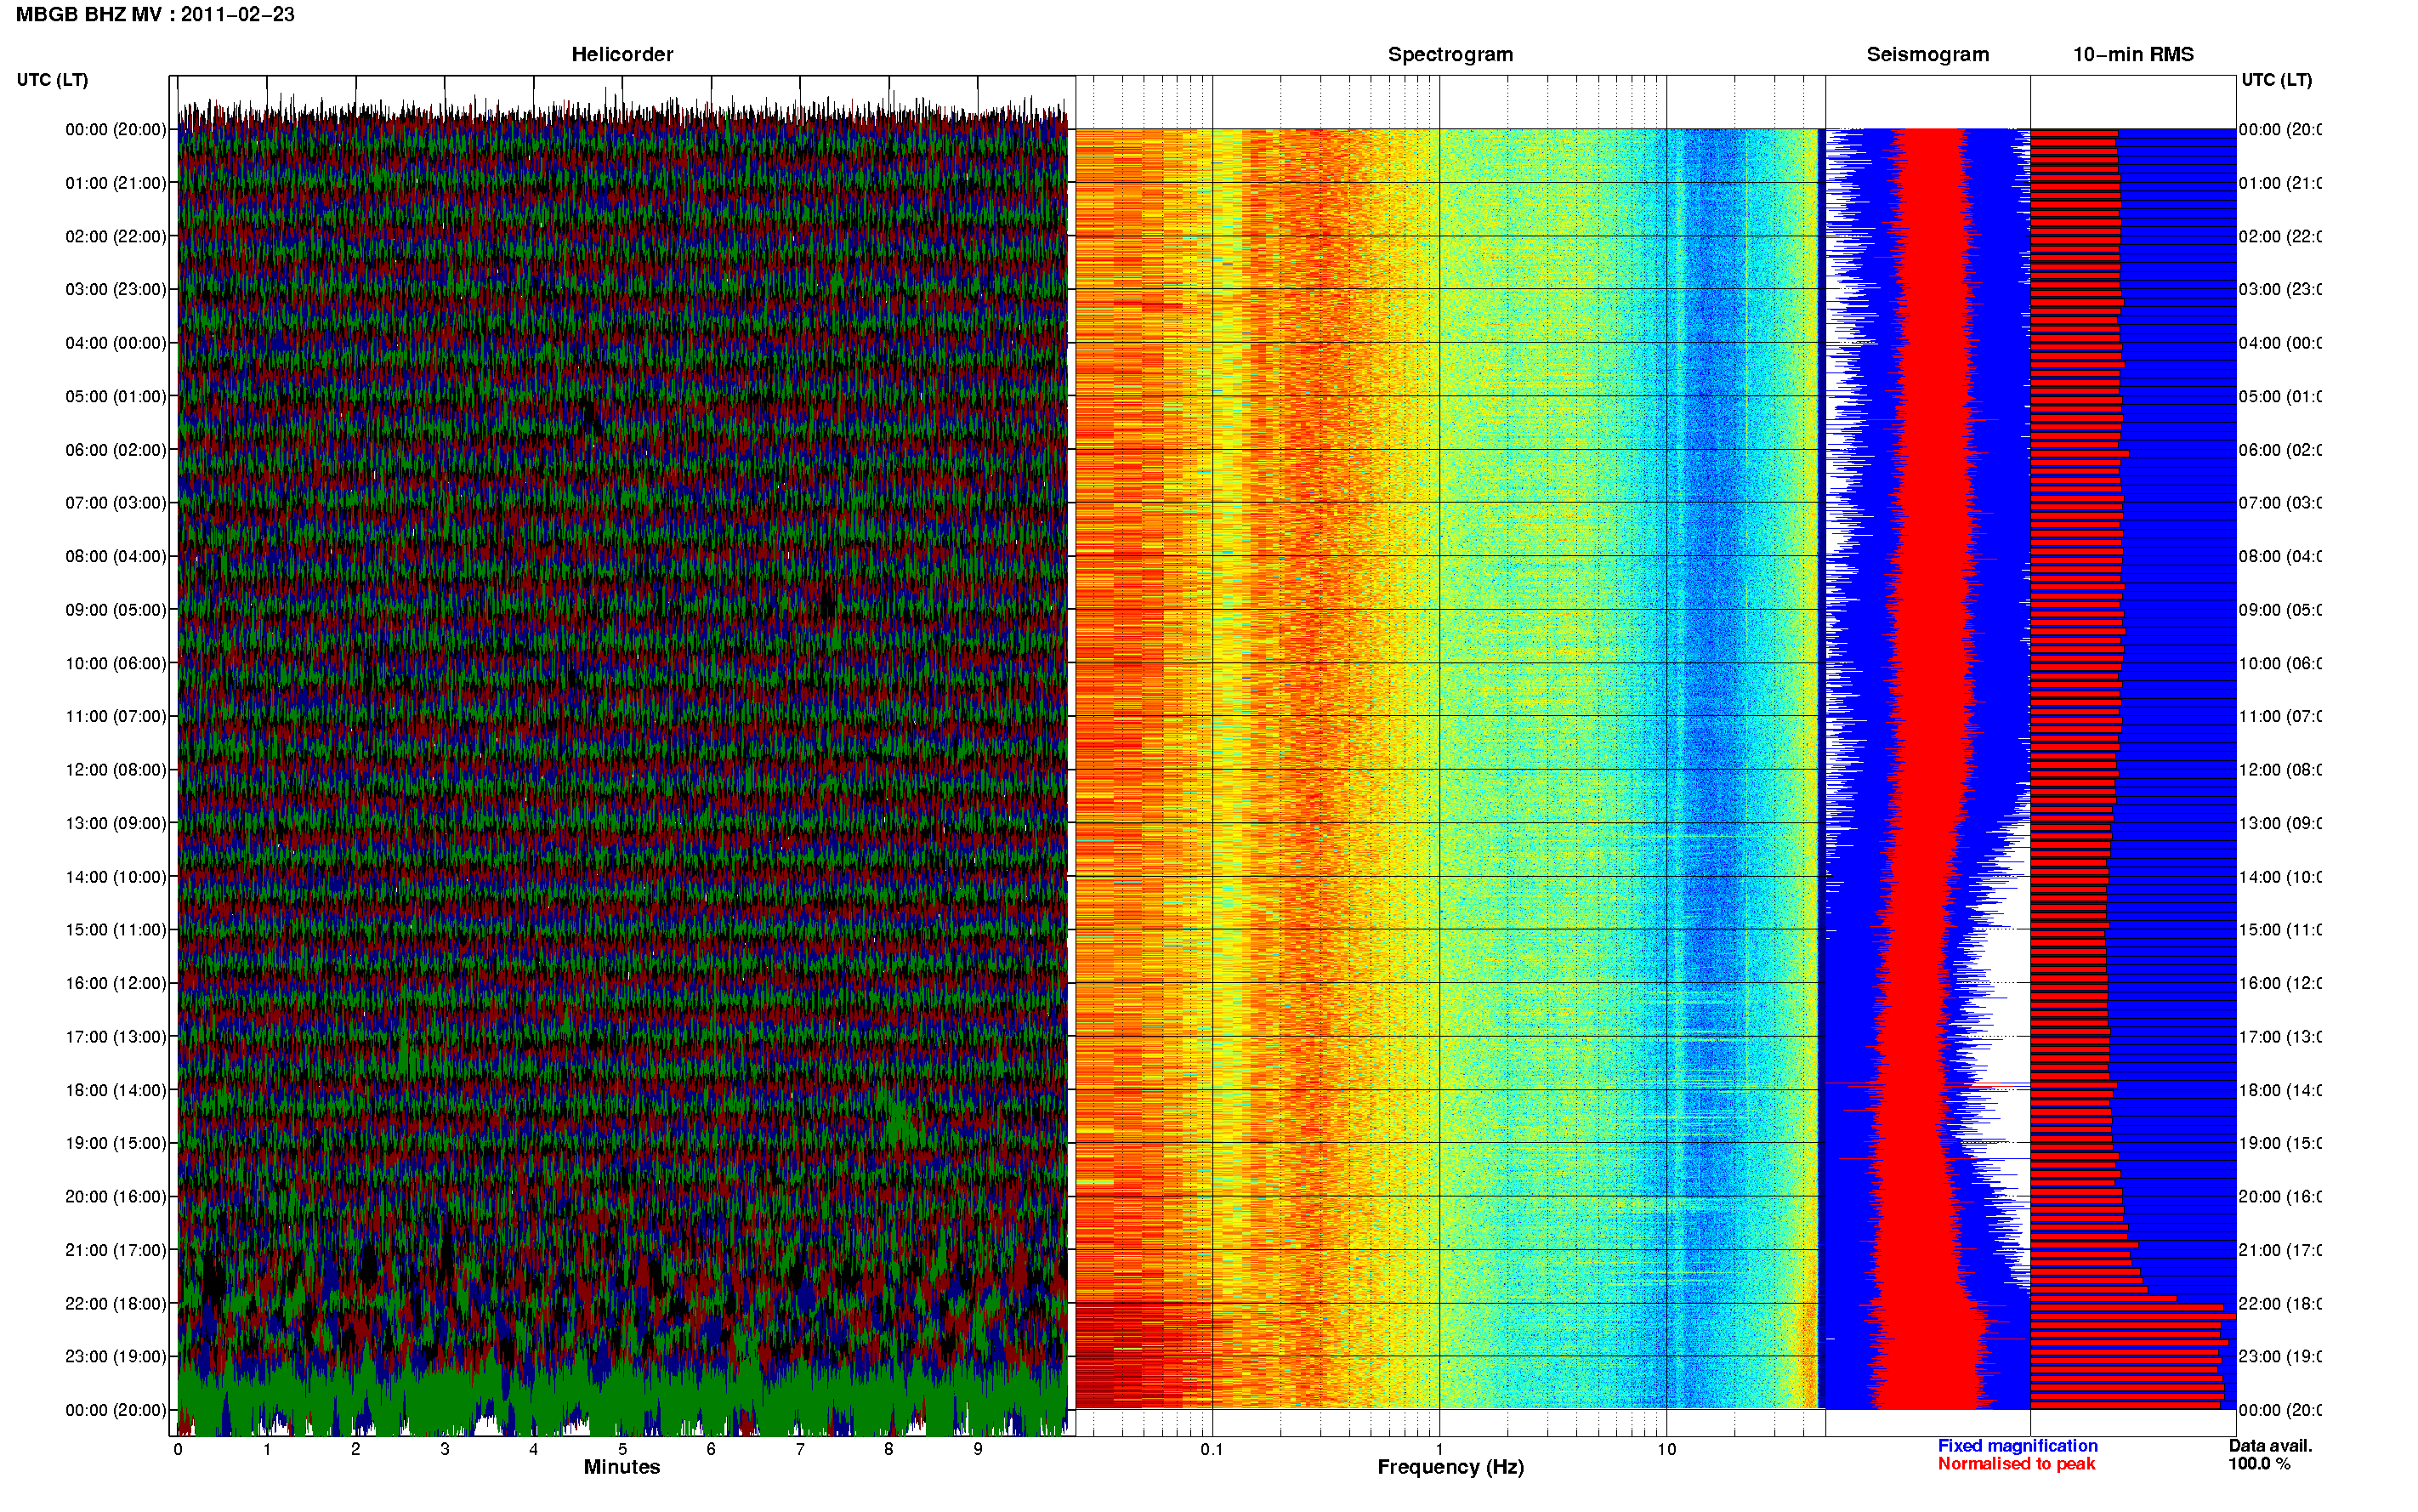Click the left 17:00 (13:00) time label
Image resolution: width=2418 pixels, height=1512 pixels.
(116, 1036)
